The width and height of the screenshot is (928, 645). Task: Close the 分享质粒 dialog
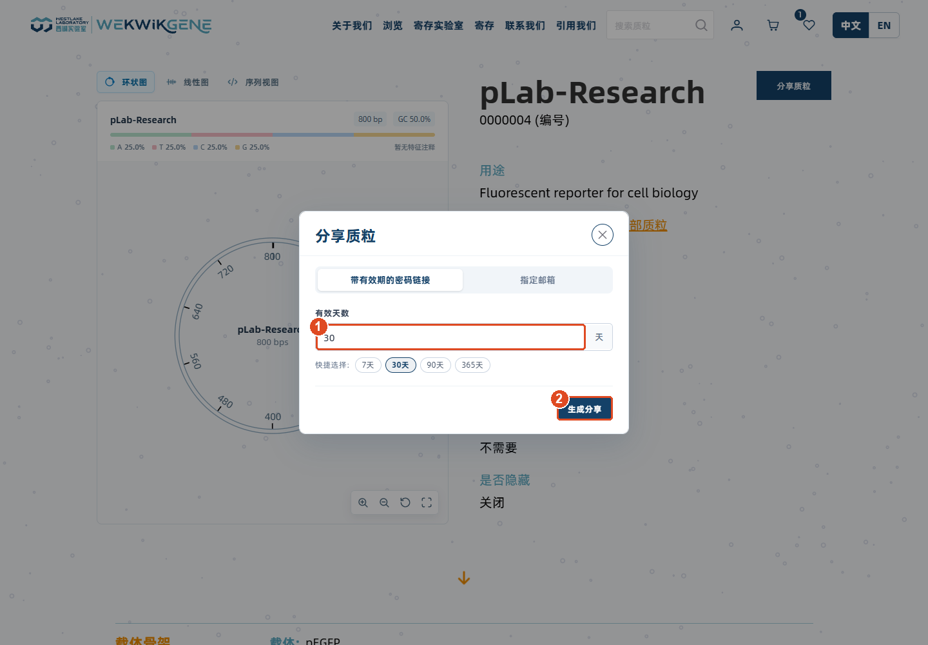click(x=603, y=235)
